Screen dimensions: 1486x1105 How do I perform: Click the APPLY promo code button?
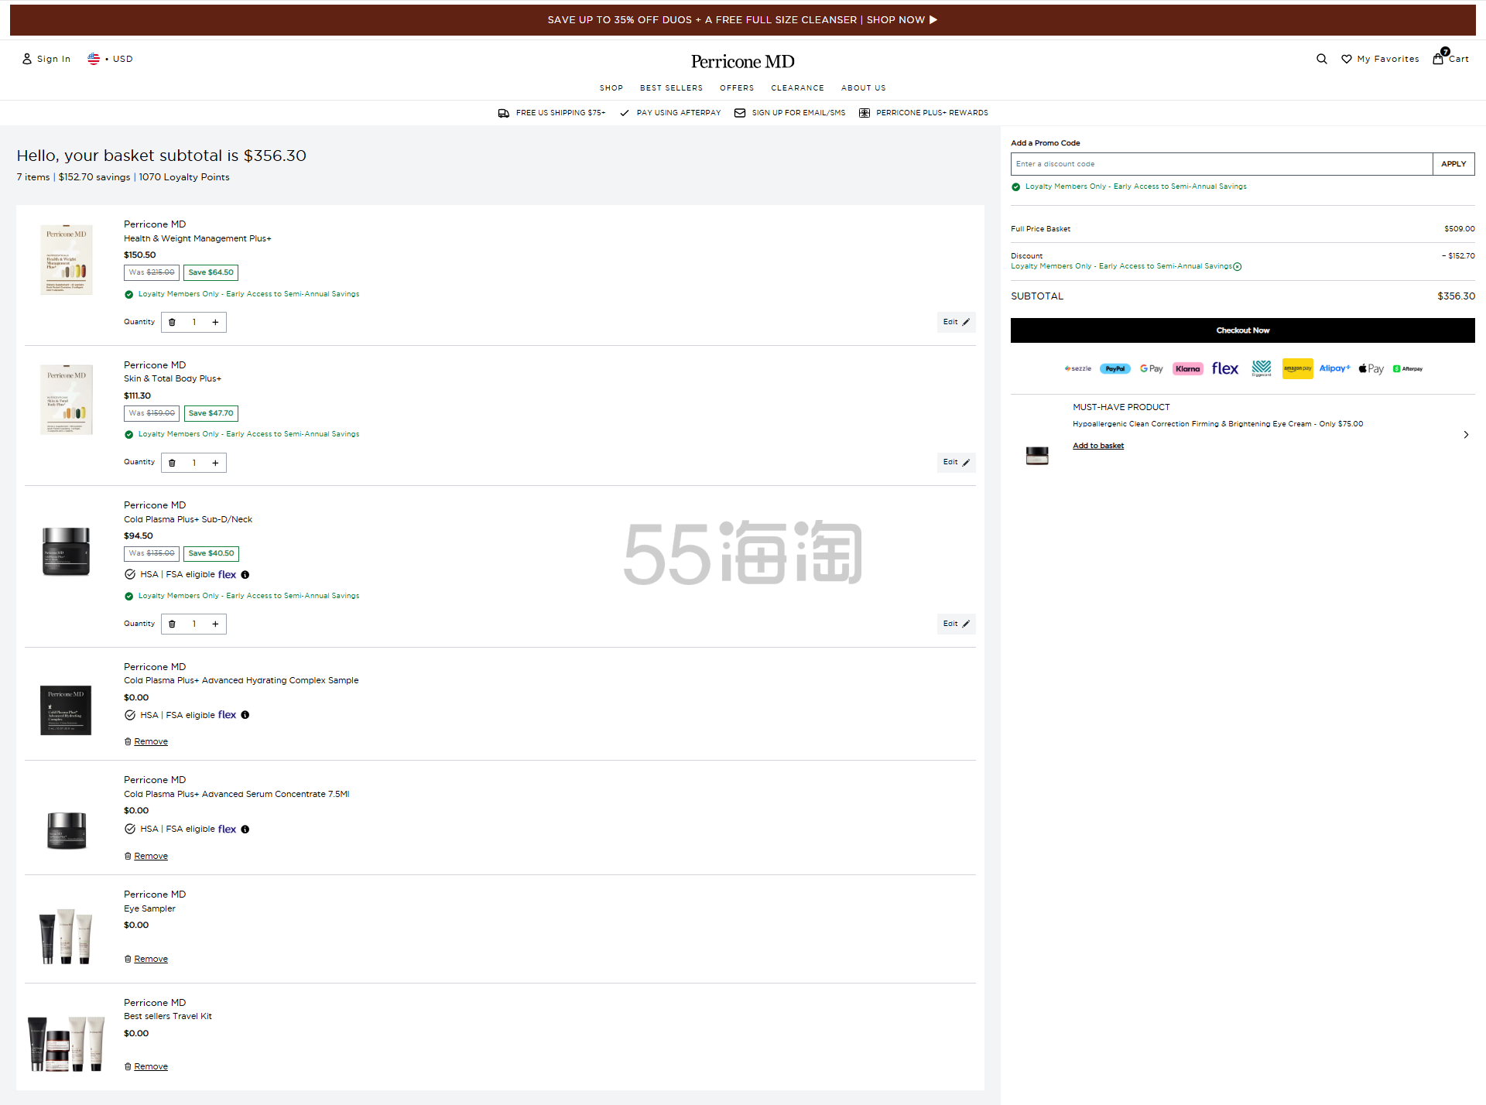(1453, 164)
